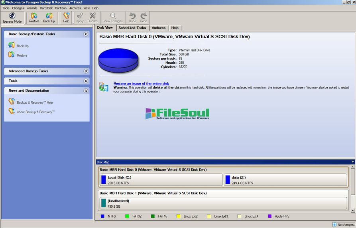Click the Express Mode toolbar icon
Screen dimensions: 356x228
(x=12, y=16)
